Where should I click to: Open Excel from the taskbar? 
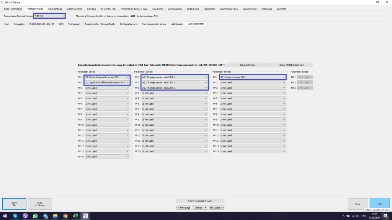75,216
